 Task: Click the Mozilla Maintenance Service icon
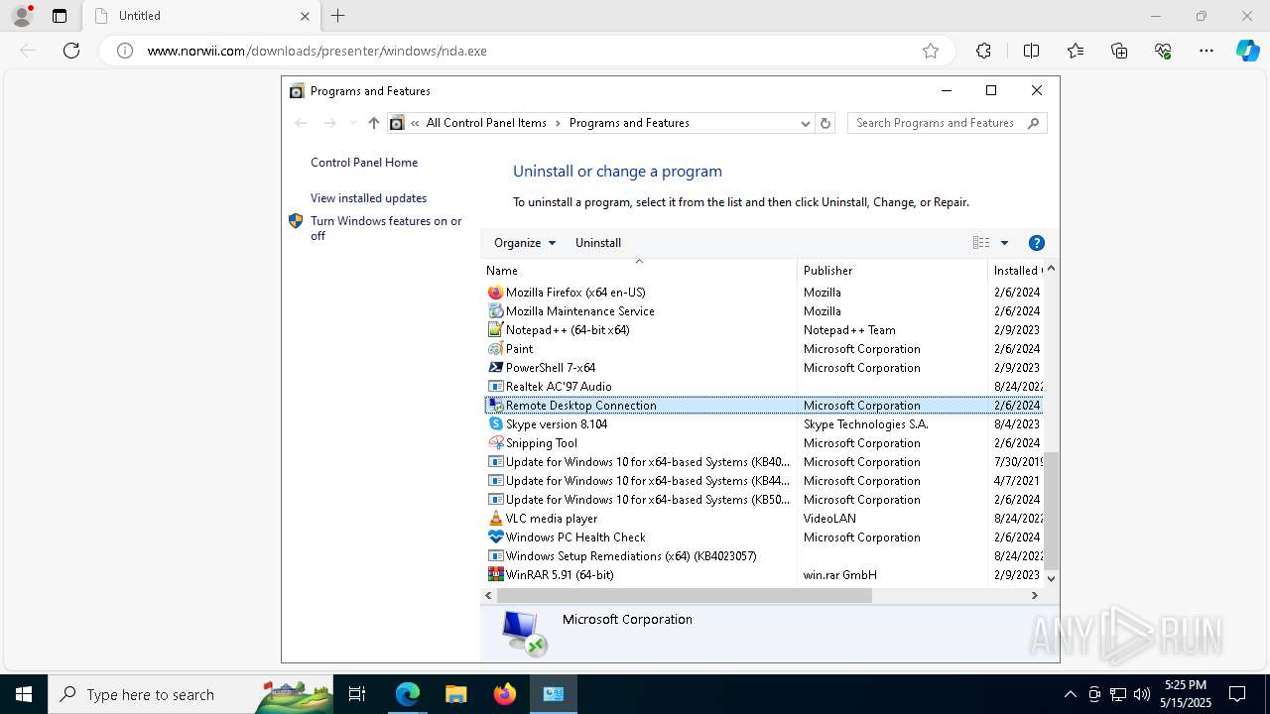[x=496, y=311]
